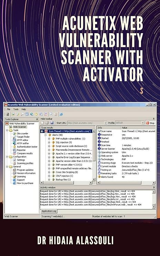160x256 pixels.
Task: Click the Info panel horizontal scrollbar right arrow
Action: click(154, 183)
